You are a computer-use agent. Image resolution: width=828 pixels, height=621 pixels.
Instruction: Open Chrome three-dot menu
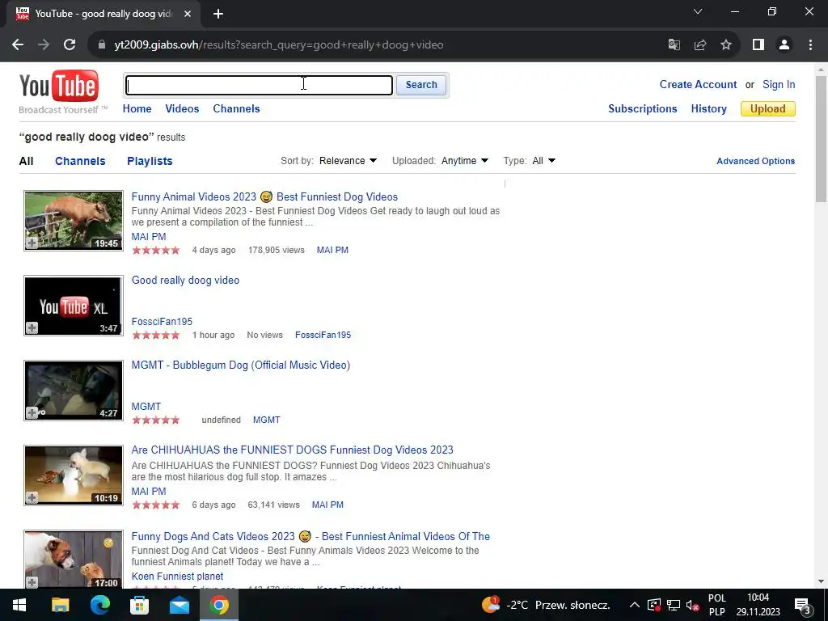[x=810, y=45]
